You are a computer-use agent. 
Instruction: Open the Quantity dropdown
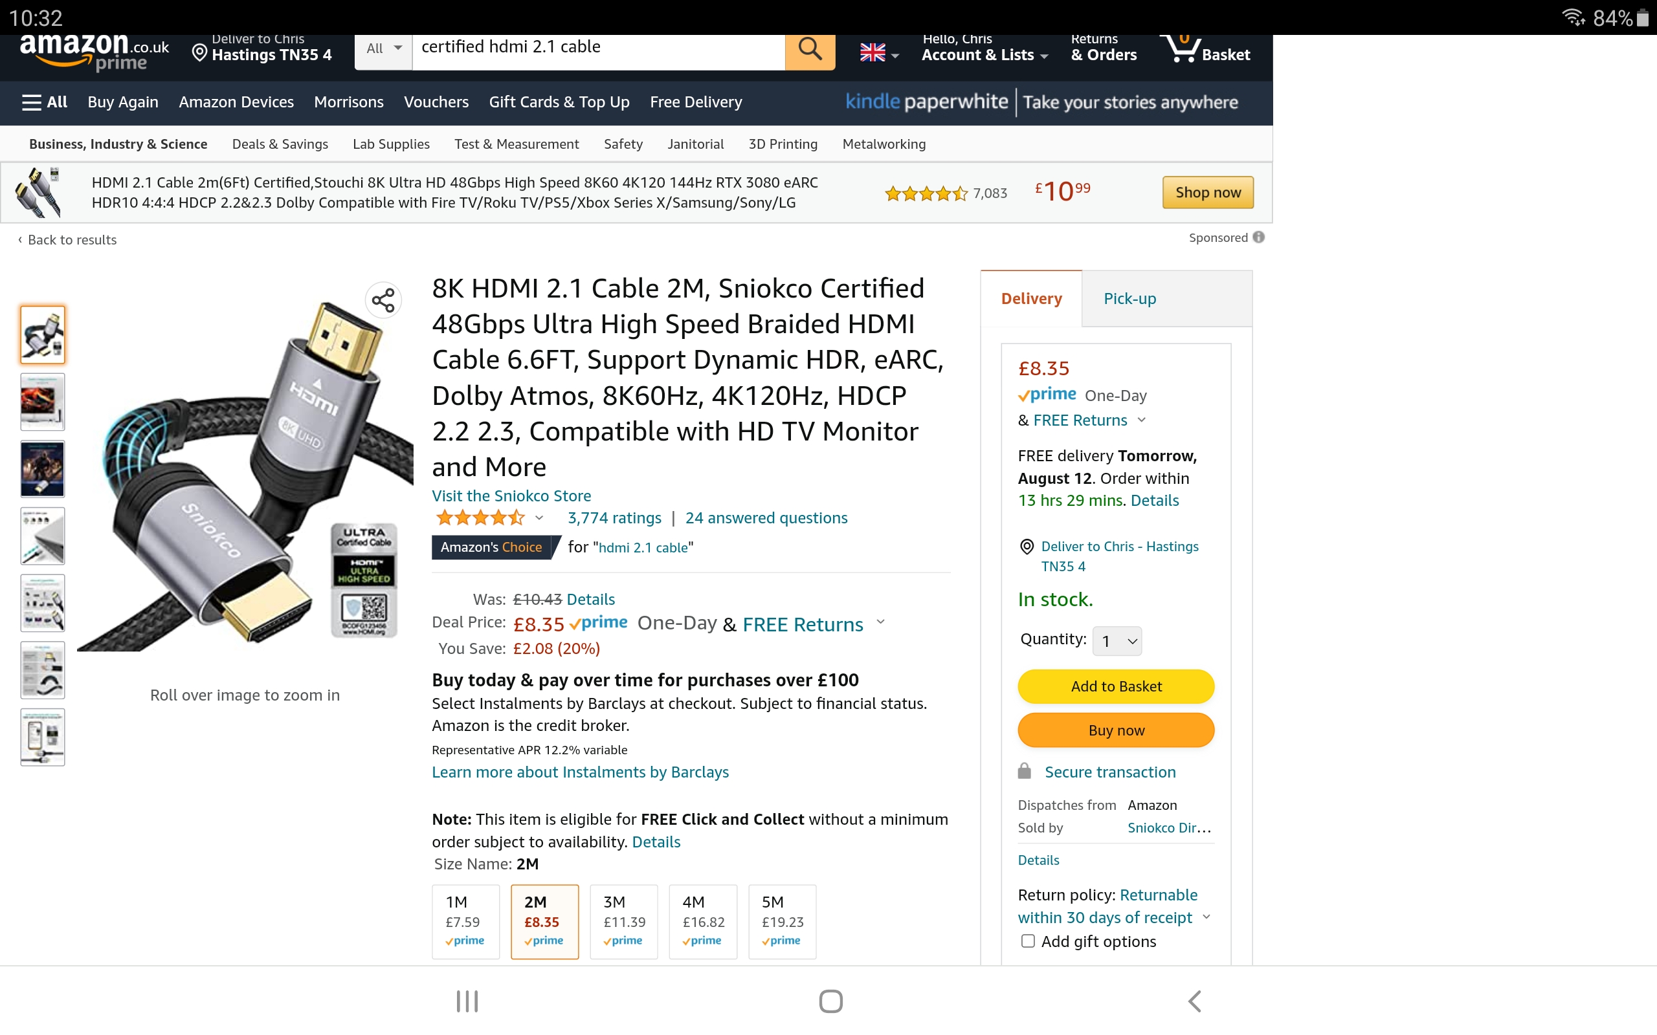coord(1117,640)
